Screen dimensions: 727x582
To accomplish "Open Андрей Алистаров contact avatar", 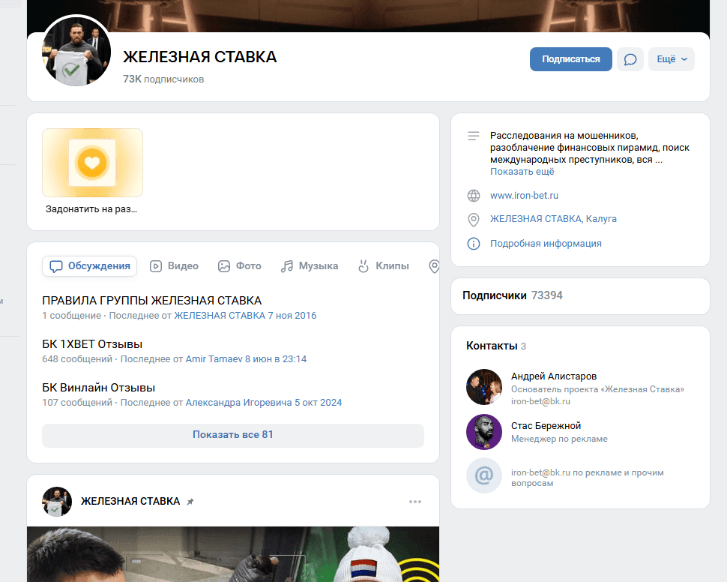I will pos(484,387).
